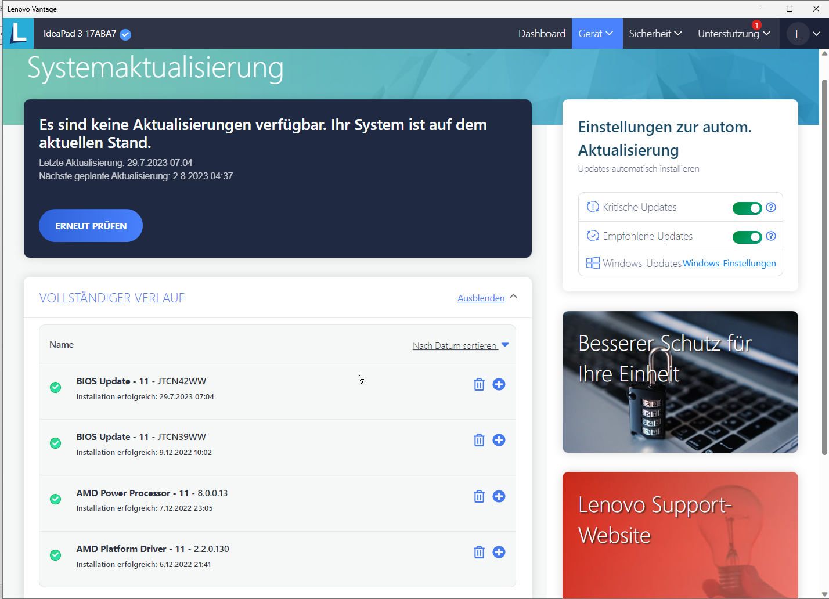Click the Windows logo icon beside Windows-Updates
829x599 pixels.
coord(593,263)
